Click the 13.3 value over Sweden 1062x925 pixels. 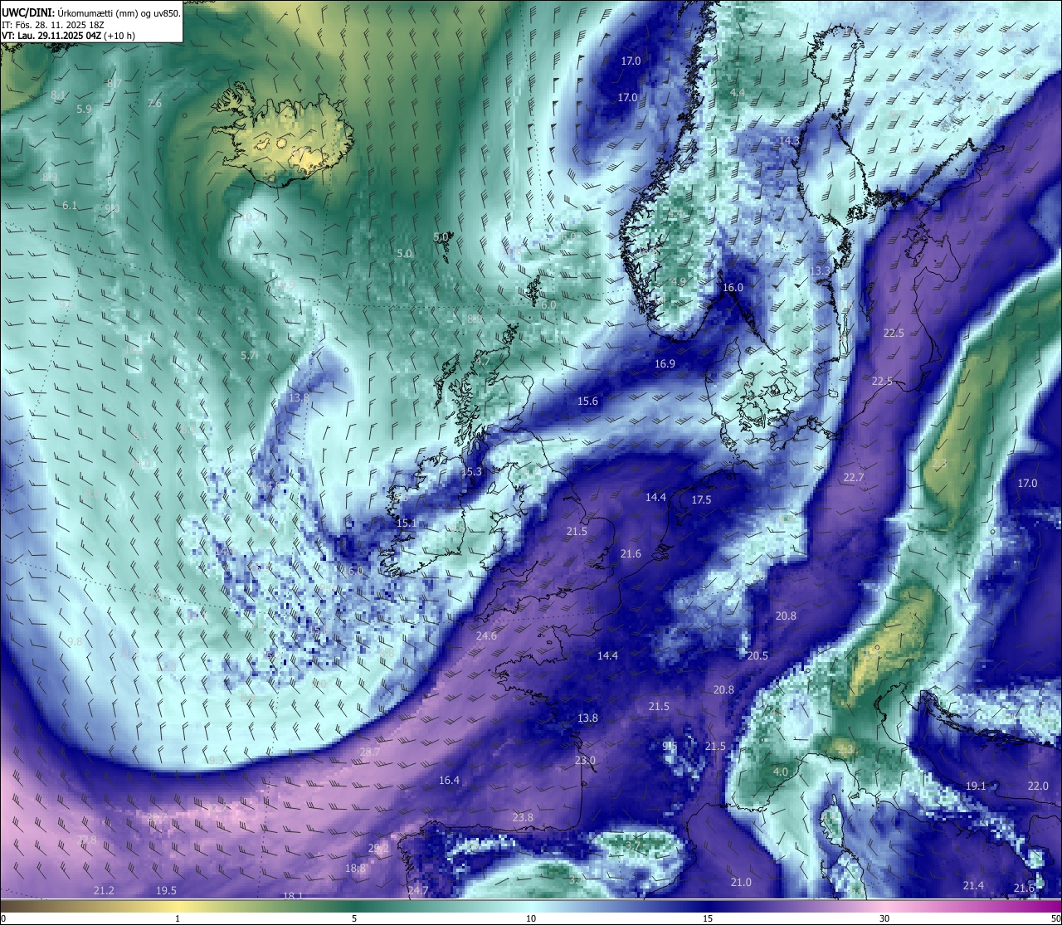(819, 271)
